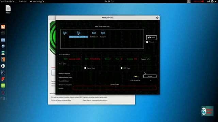
Task: Click the red-bordered Current Phrase field
Action: pos(115,88)
